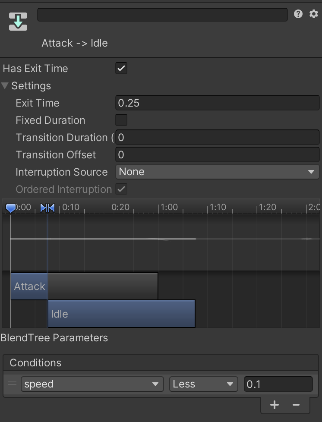Screen dimensions: 322x422
Task: Toggle the Ordered Interruption checkbox
Action: 121,189
